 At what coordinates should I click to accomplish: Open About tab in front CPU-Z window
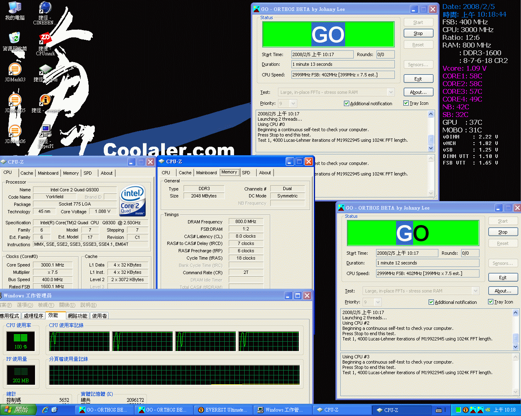point(265,173)
